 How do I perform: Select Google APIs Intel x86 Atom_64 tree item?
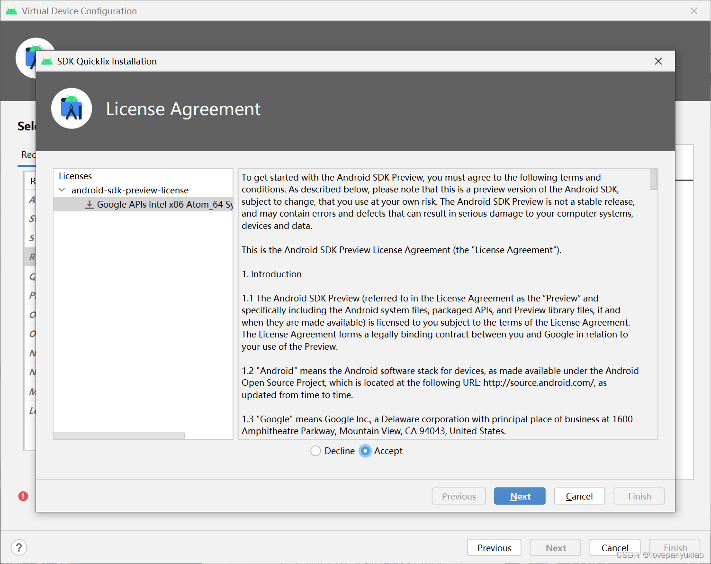(x=143, y=204)
